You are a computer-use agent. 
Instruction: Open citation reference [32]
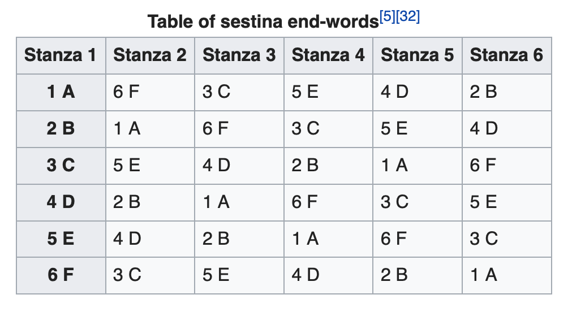tap(408, 17)
